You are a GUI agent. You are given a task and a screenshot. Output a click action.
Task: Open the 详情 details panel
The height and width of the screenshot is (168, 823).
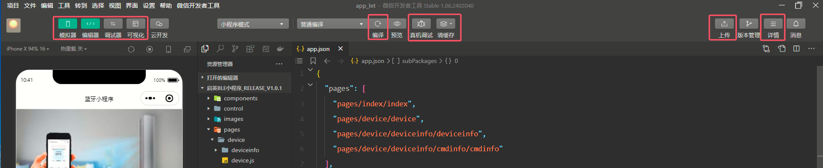773,24
